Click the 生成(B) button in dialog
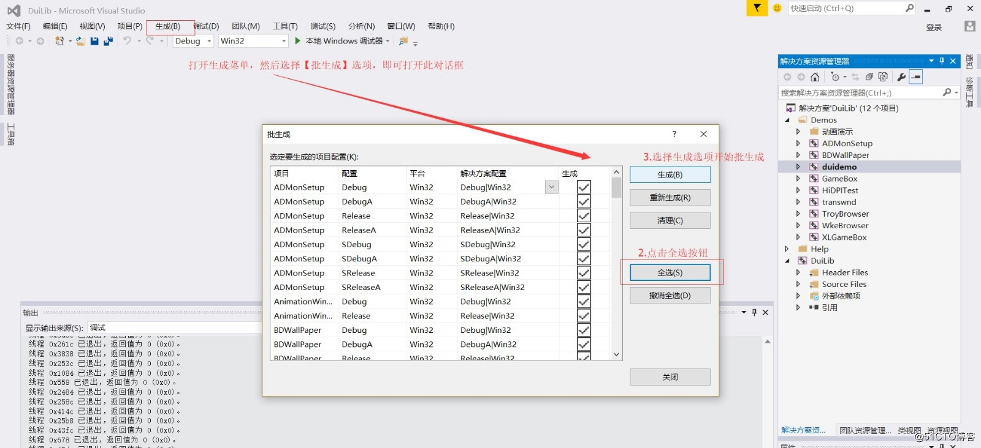This screenshot has width=981, height=448. click(x=670, y=174)
